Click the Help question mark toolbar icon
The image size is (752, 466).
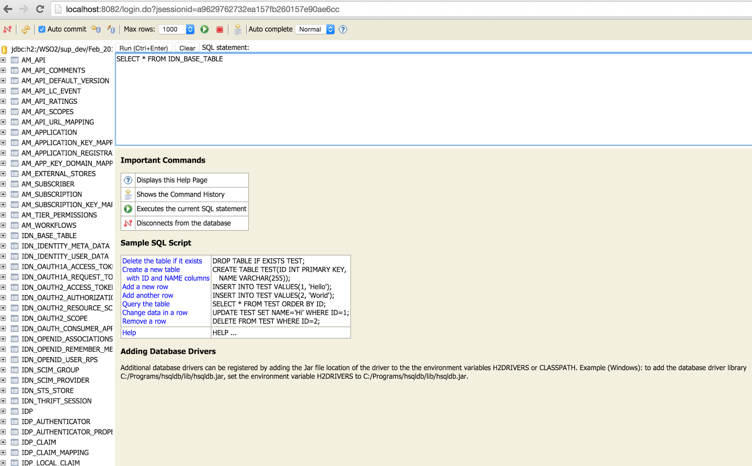click(x=343, y=29)
